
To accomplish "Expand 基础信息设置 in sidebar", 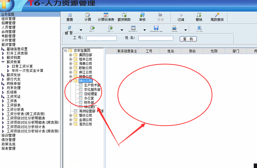I will pyautogui.click(x=3, y=49).
